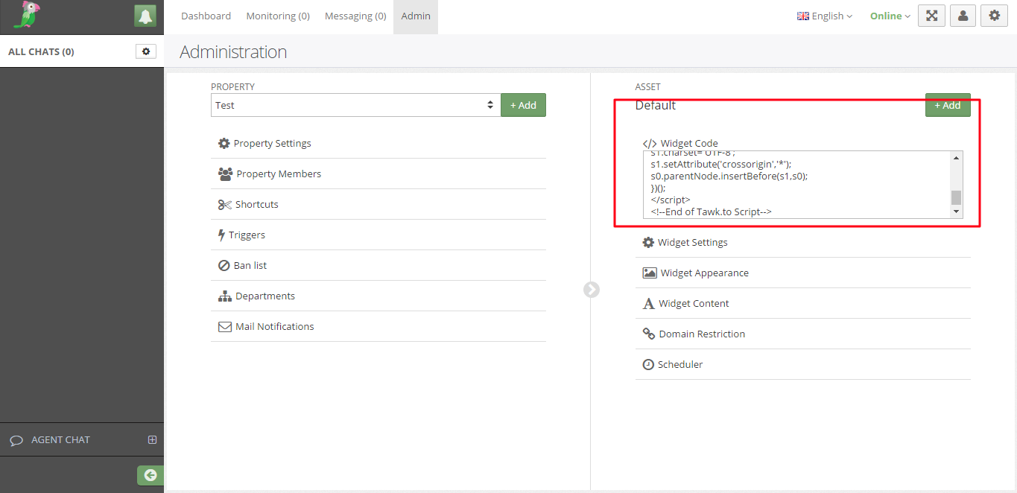Open the Test property dropdown
This screenshot has height=493, width=1017.
pos(356,105)
